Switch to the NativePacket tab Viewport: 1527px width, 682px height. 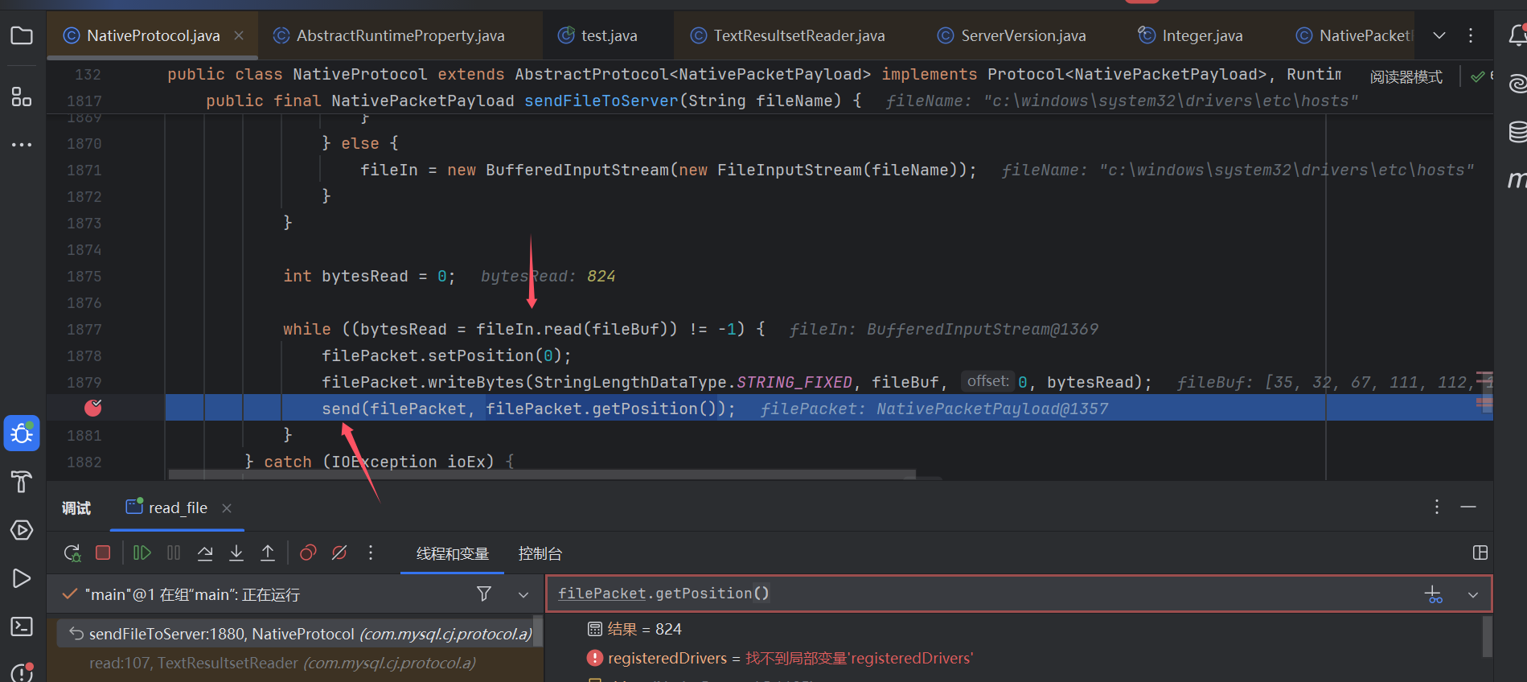pyautogui.click(x=1353, y=35)
